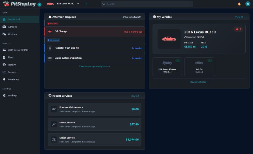Click the $3,074.06 amount
Image resolution: width=253 pixels, height=154 pixels.
point(132,140)
